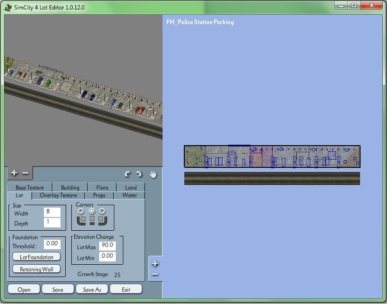Minimize the Lot Editor window
Viewport: 387px width, 304px height.
(341, 5)
